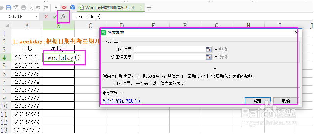The width and height of the screenshot is (314, 134).
Task: Click the green S icon in dialog title
Action: [103, 32]
